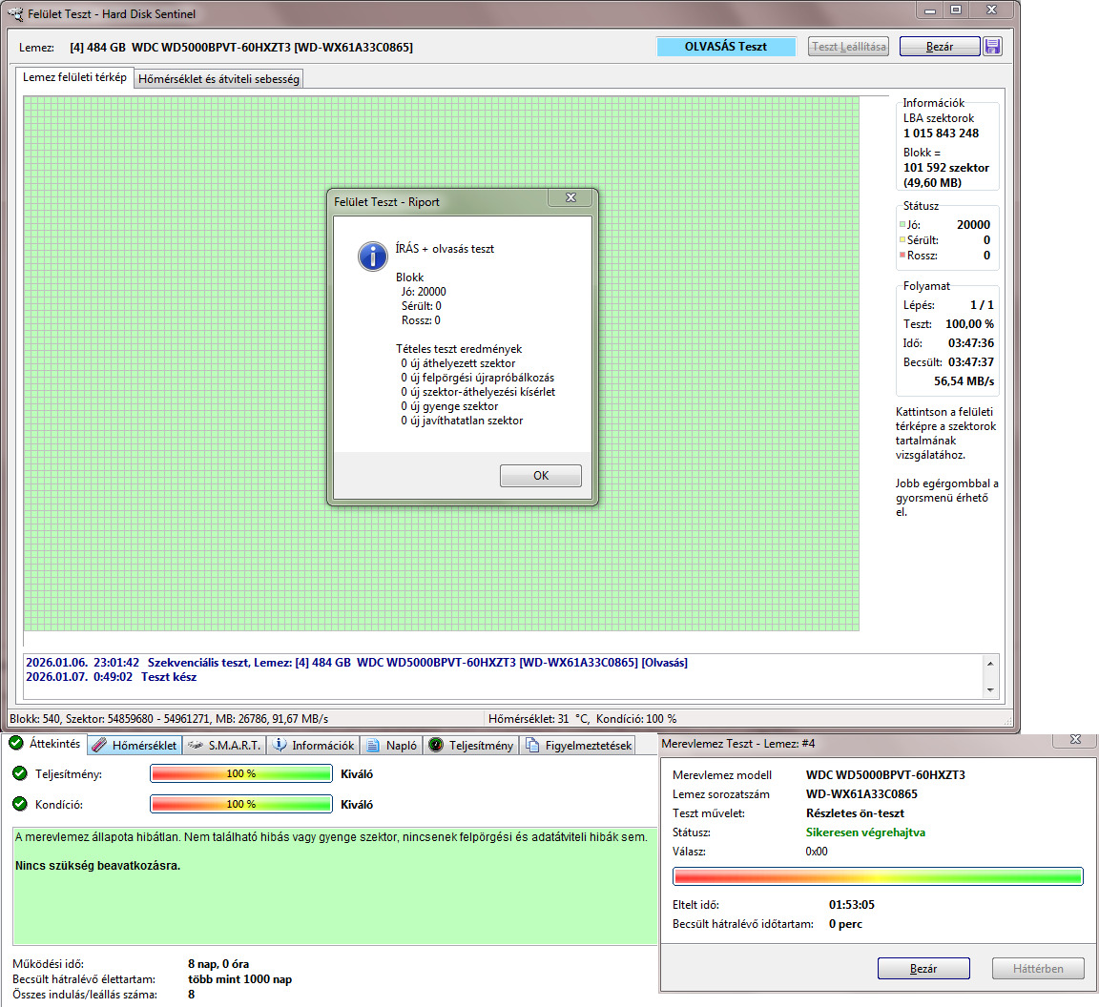Image resolution: width=1099 pixels, height=1007 pixels.
Task: Click the 'Teszt kész' log entry
Action: coord(111,677)
